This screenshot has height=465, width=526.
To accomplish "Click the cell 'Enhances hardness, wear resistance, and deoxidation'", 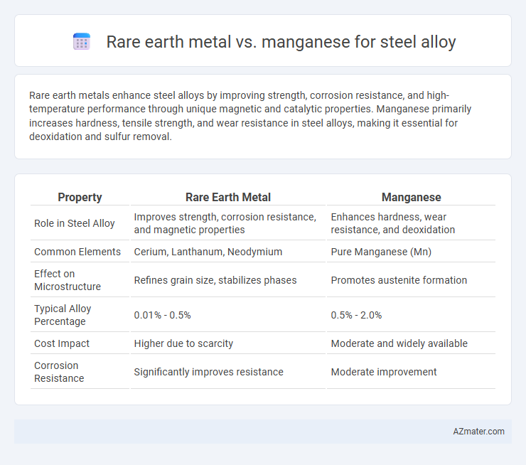I will 393,223.
